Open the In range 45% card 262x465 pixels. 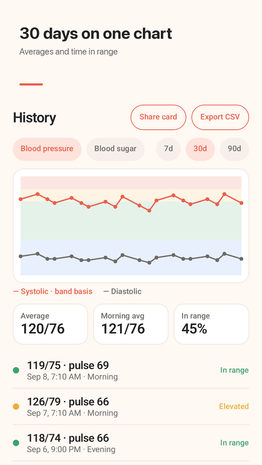click(x=211, y=324)
